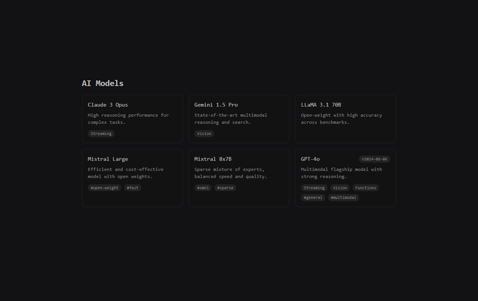
Task: Select the #multimodal tag on GPT-4o
Action: coord(343,197)
